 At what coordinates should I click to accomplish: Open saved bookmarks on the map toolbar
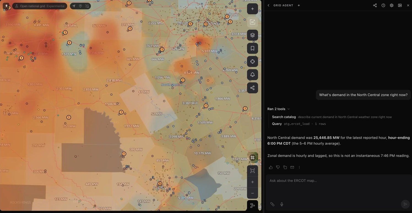253,48
